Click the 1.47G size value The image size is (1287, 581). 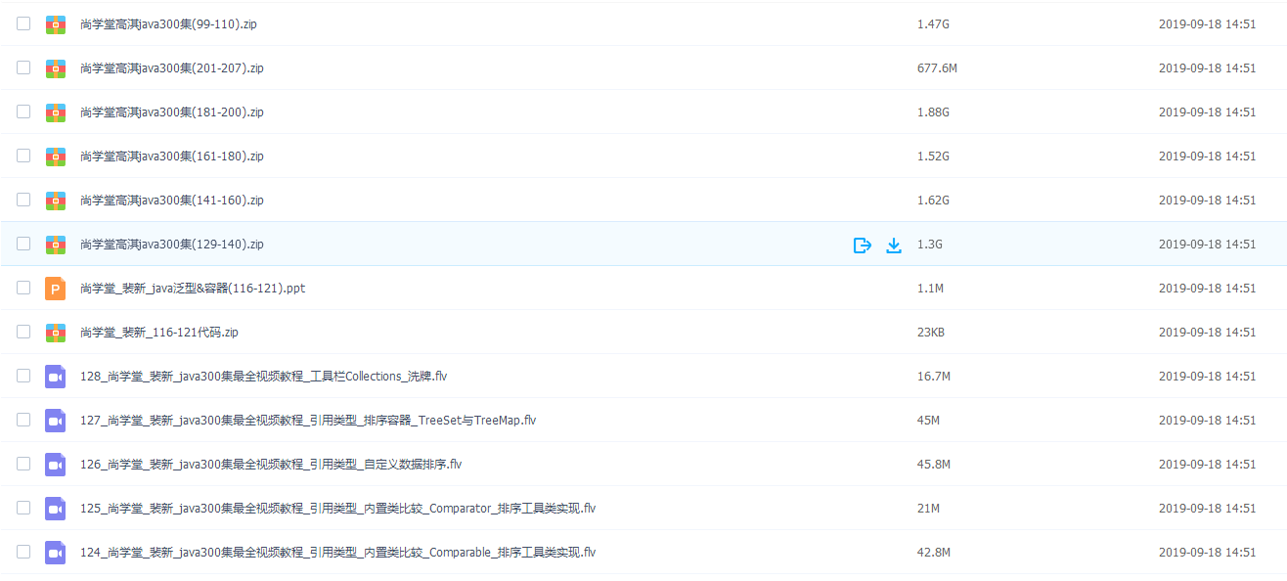pos(933,24)
